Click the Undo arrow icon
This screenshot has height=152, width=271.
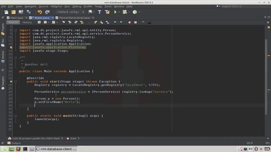tap(40, 12)
